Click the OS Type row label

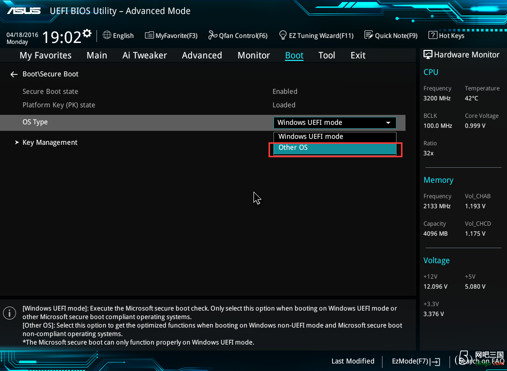pos(35,122)
